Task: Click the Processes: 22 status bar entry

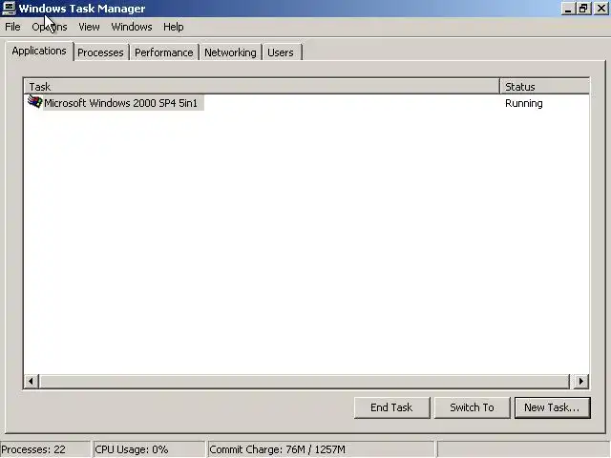Action: [x=45, y=449]
